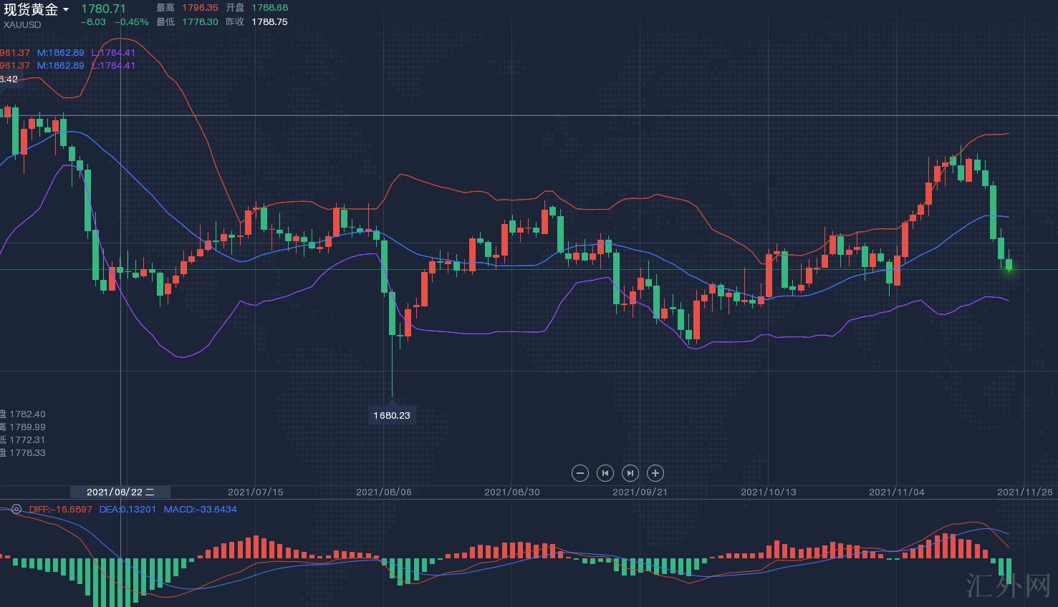Click the current price 1780.71
This screenshot has height=607, width=1058.
point(103,9)
